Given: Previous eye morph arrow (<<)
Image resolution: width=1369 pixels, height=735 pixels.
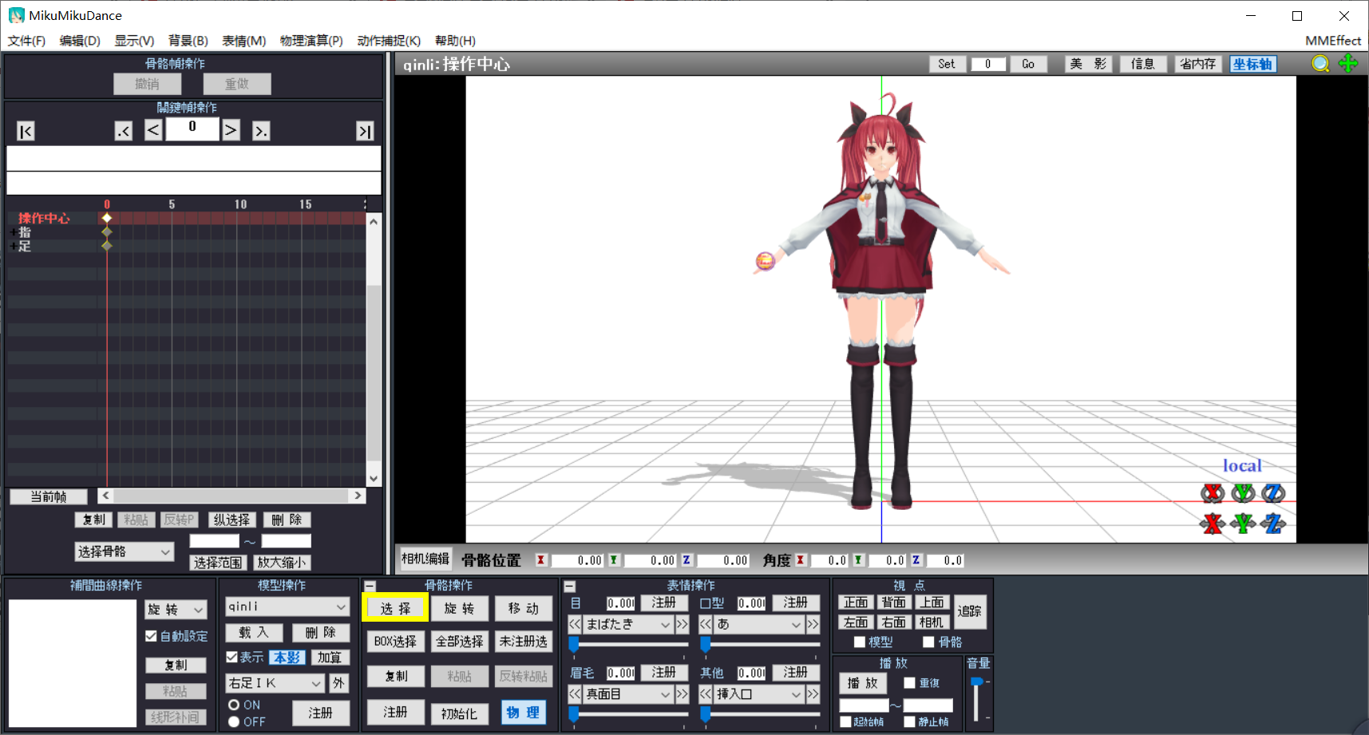Looking at the screenshot, I should click(575, 624).
